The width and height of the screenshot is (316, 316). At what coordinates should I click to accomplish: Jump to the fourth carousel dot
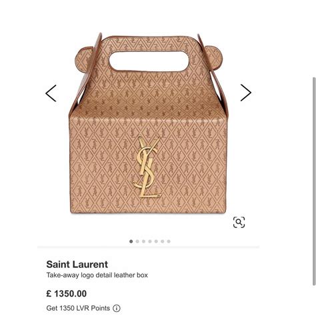click(150, 241)
